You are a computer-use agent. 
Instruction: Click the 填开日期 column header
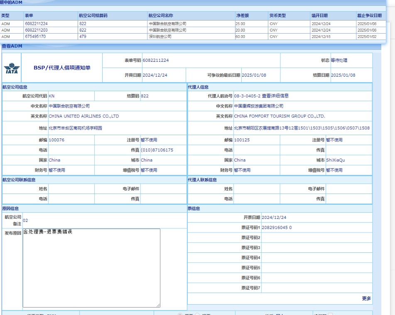[x=319, y=15]
